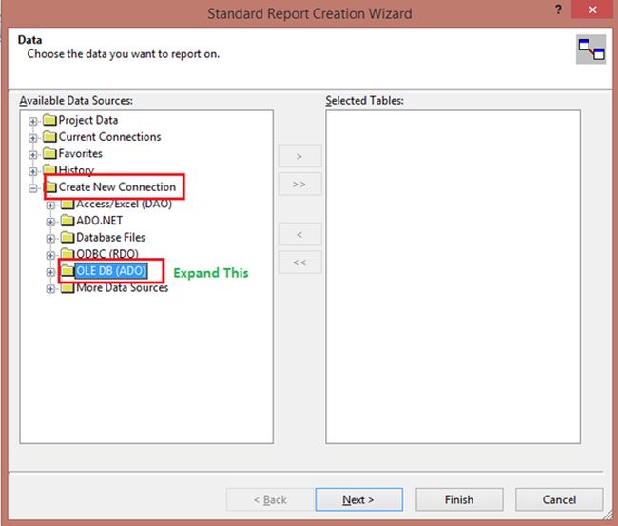Collapse the Create New Connection node

click(32, 188)
